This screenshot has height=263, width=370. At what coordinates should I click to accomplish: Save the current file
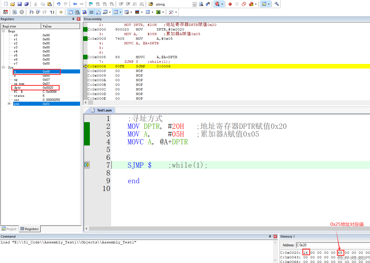(x=20, y=4)
